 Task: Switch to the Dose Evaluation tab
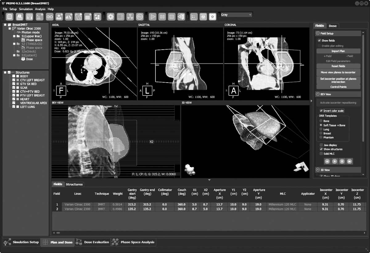[x=93, y=242]
